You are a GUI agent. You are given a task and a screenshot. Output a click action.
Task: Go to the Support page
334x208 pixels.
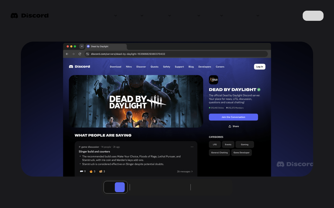click(x=179, y=67)
